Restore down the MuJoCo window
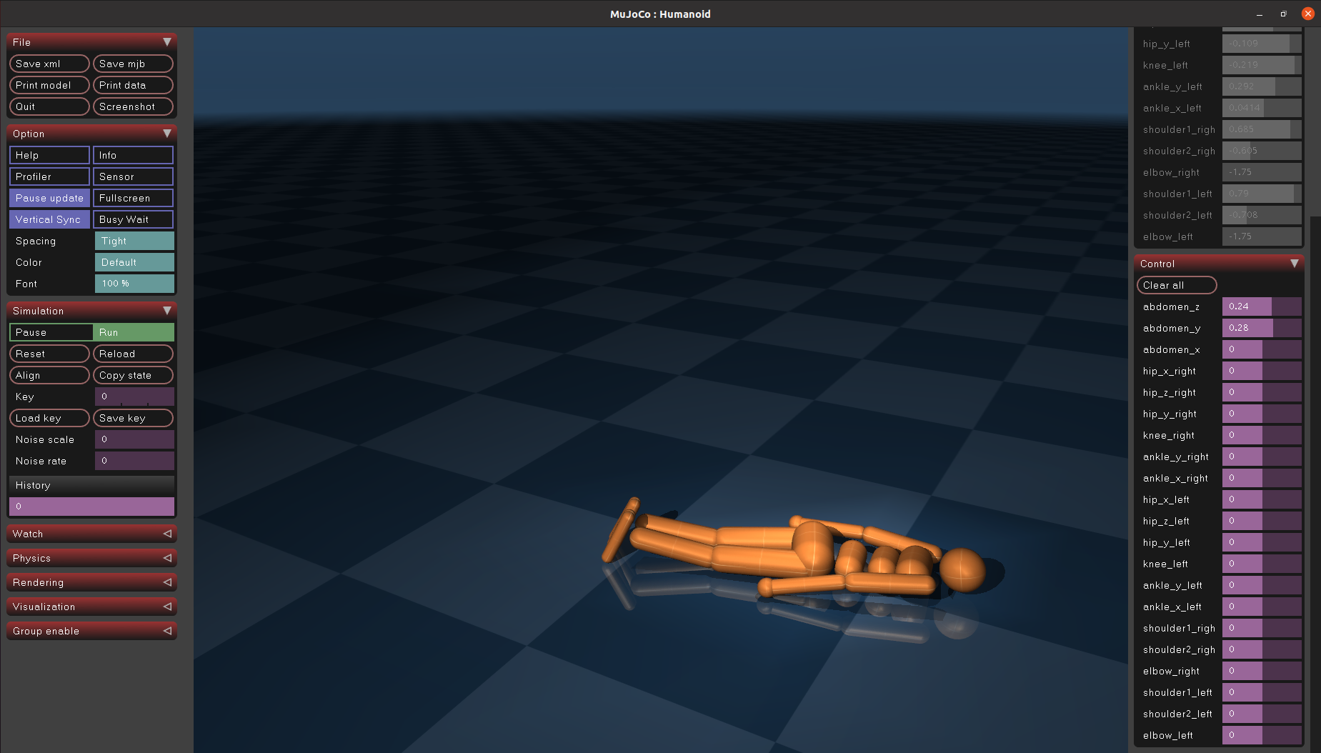1321x753 pixels. click(1283, 14)
